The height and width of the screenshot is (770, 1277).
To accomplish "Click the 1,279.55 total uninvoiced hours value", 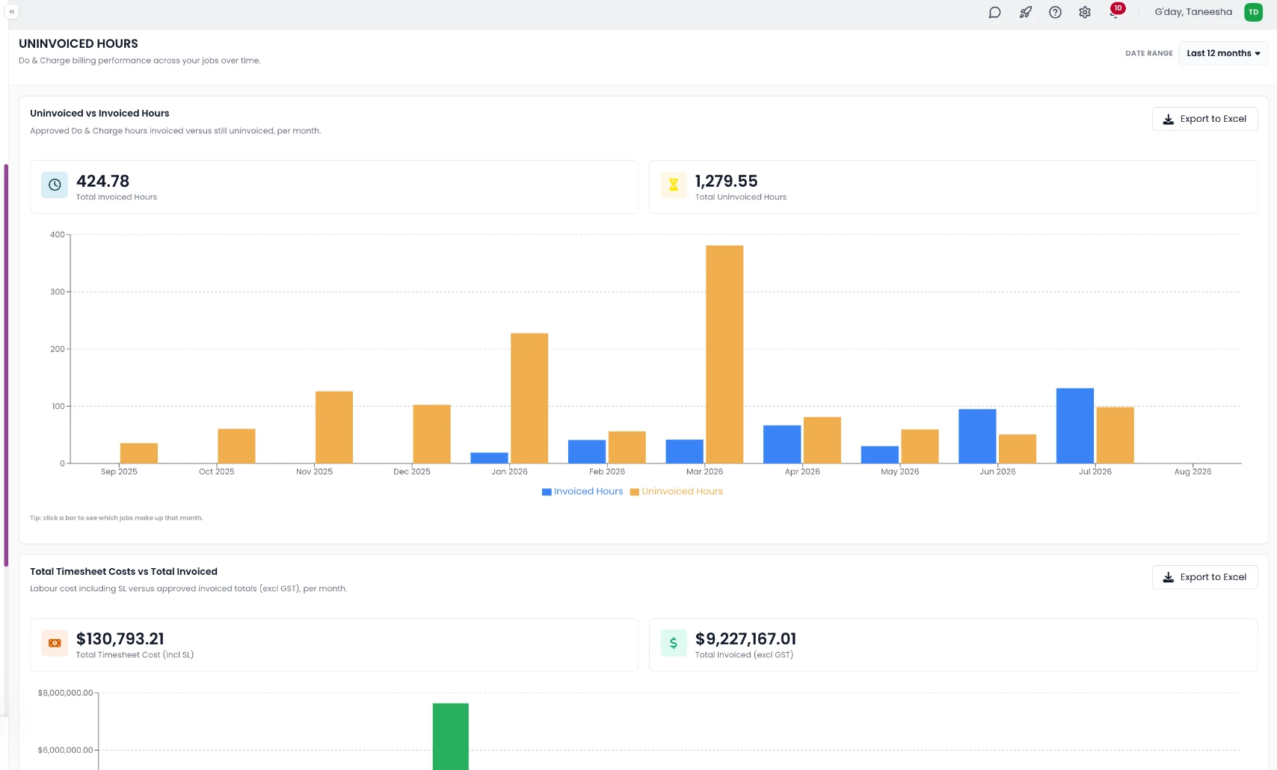I will 726,182.
